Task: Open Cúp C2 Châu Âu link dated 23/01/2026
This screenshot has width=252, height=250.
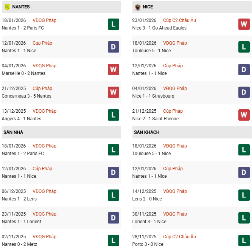Action: (x=179, y=20)
